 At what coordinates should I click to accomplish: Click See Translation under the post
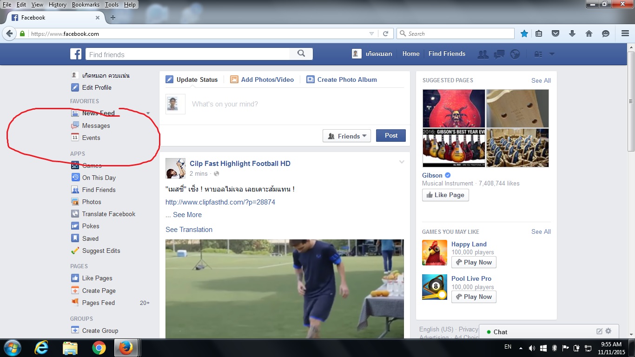click(189, 230)
